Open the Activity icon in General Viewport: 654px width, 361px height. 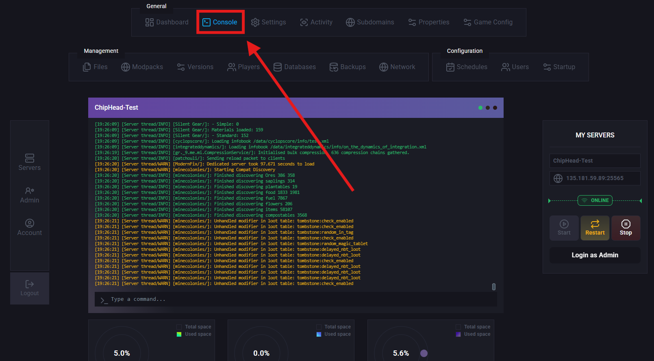304,22
